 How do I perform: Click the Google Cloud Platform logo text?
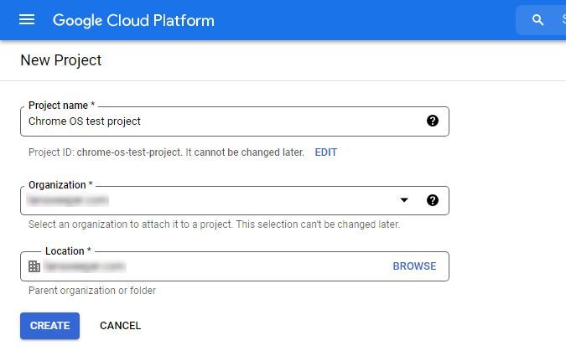133,20
